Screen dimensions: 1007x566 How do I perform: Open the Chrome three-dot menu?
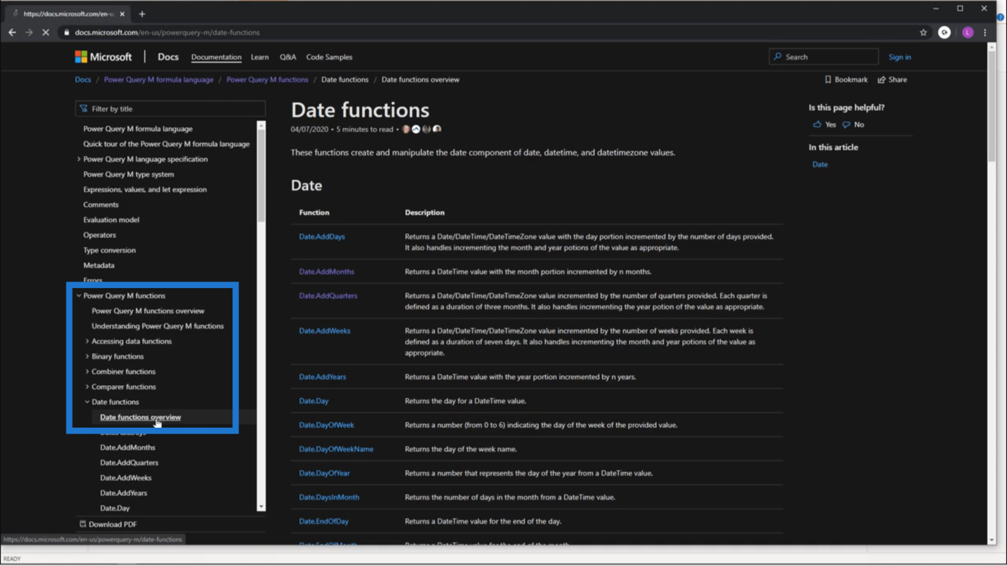(985, 32)
